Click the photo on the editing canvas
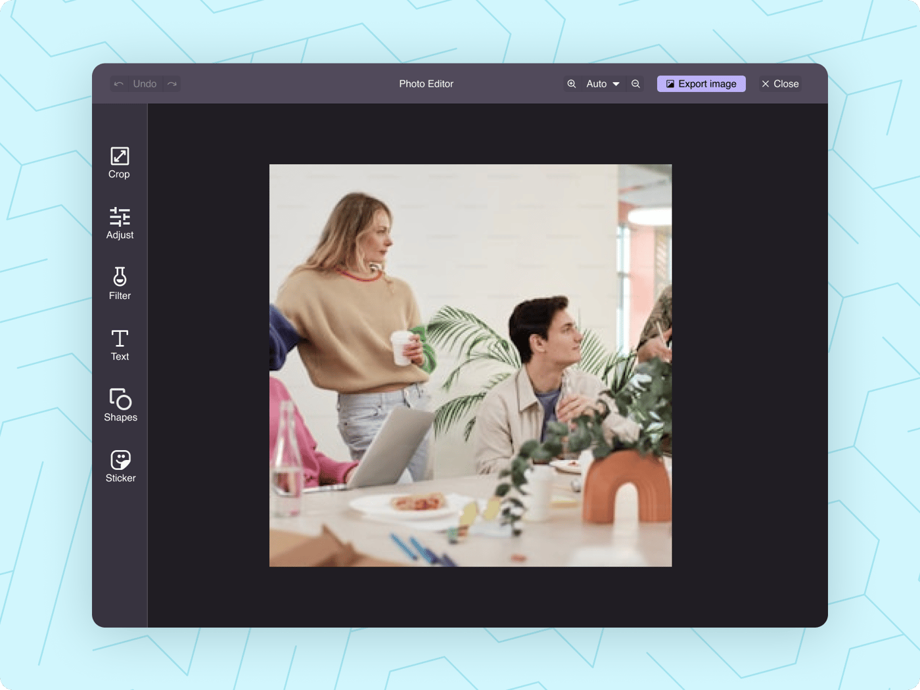Image resolution: width=920 pixels, height=690 pixels. click(x=471, y=365)
